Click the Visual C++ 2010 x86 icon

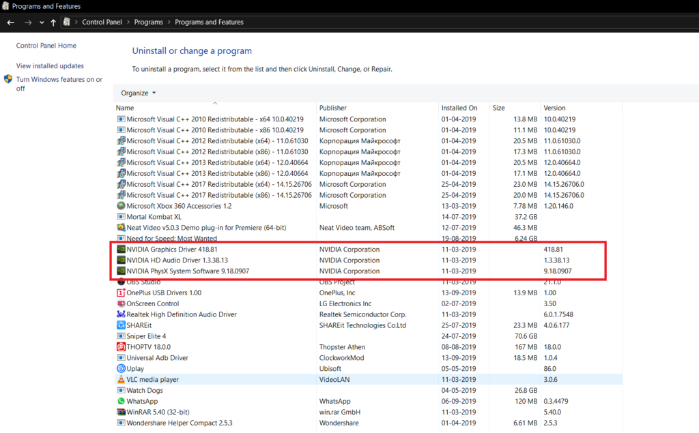tap(121, 130)
